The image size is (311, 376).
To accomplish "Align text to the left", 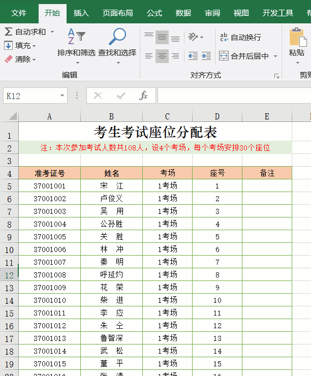I will 149,56.
